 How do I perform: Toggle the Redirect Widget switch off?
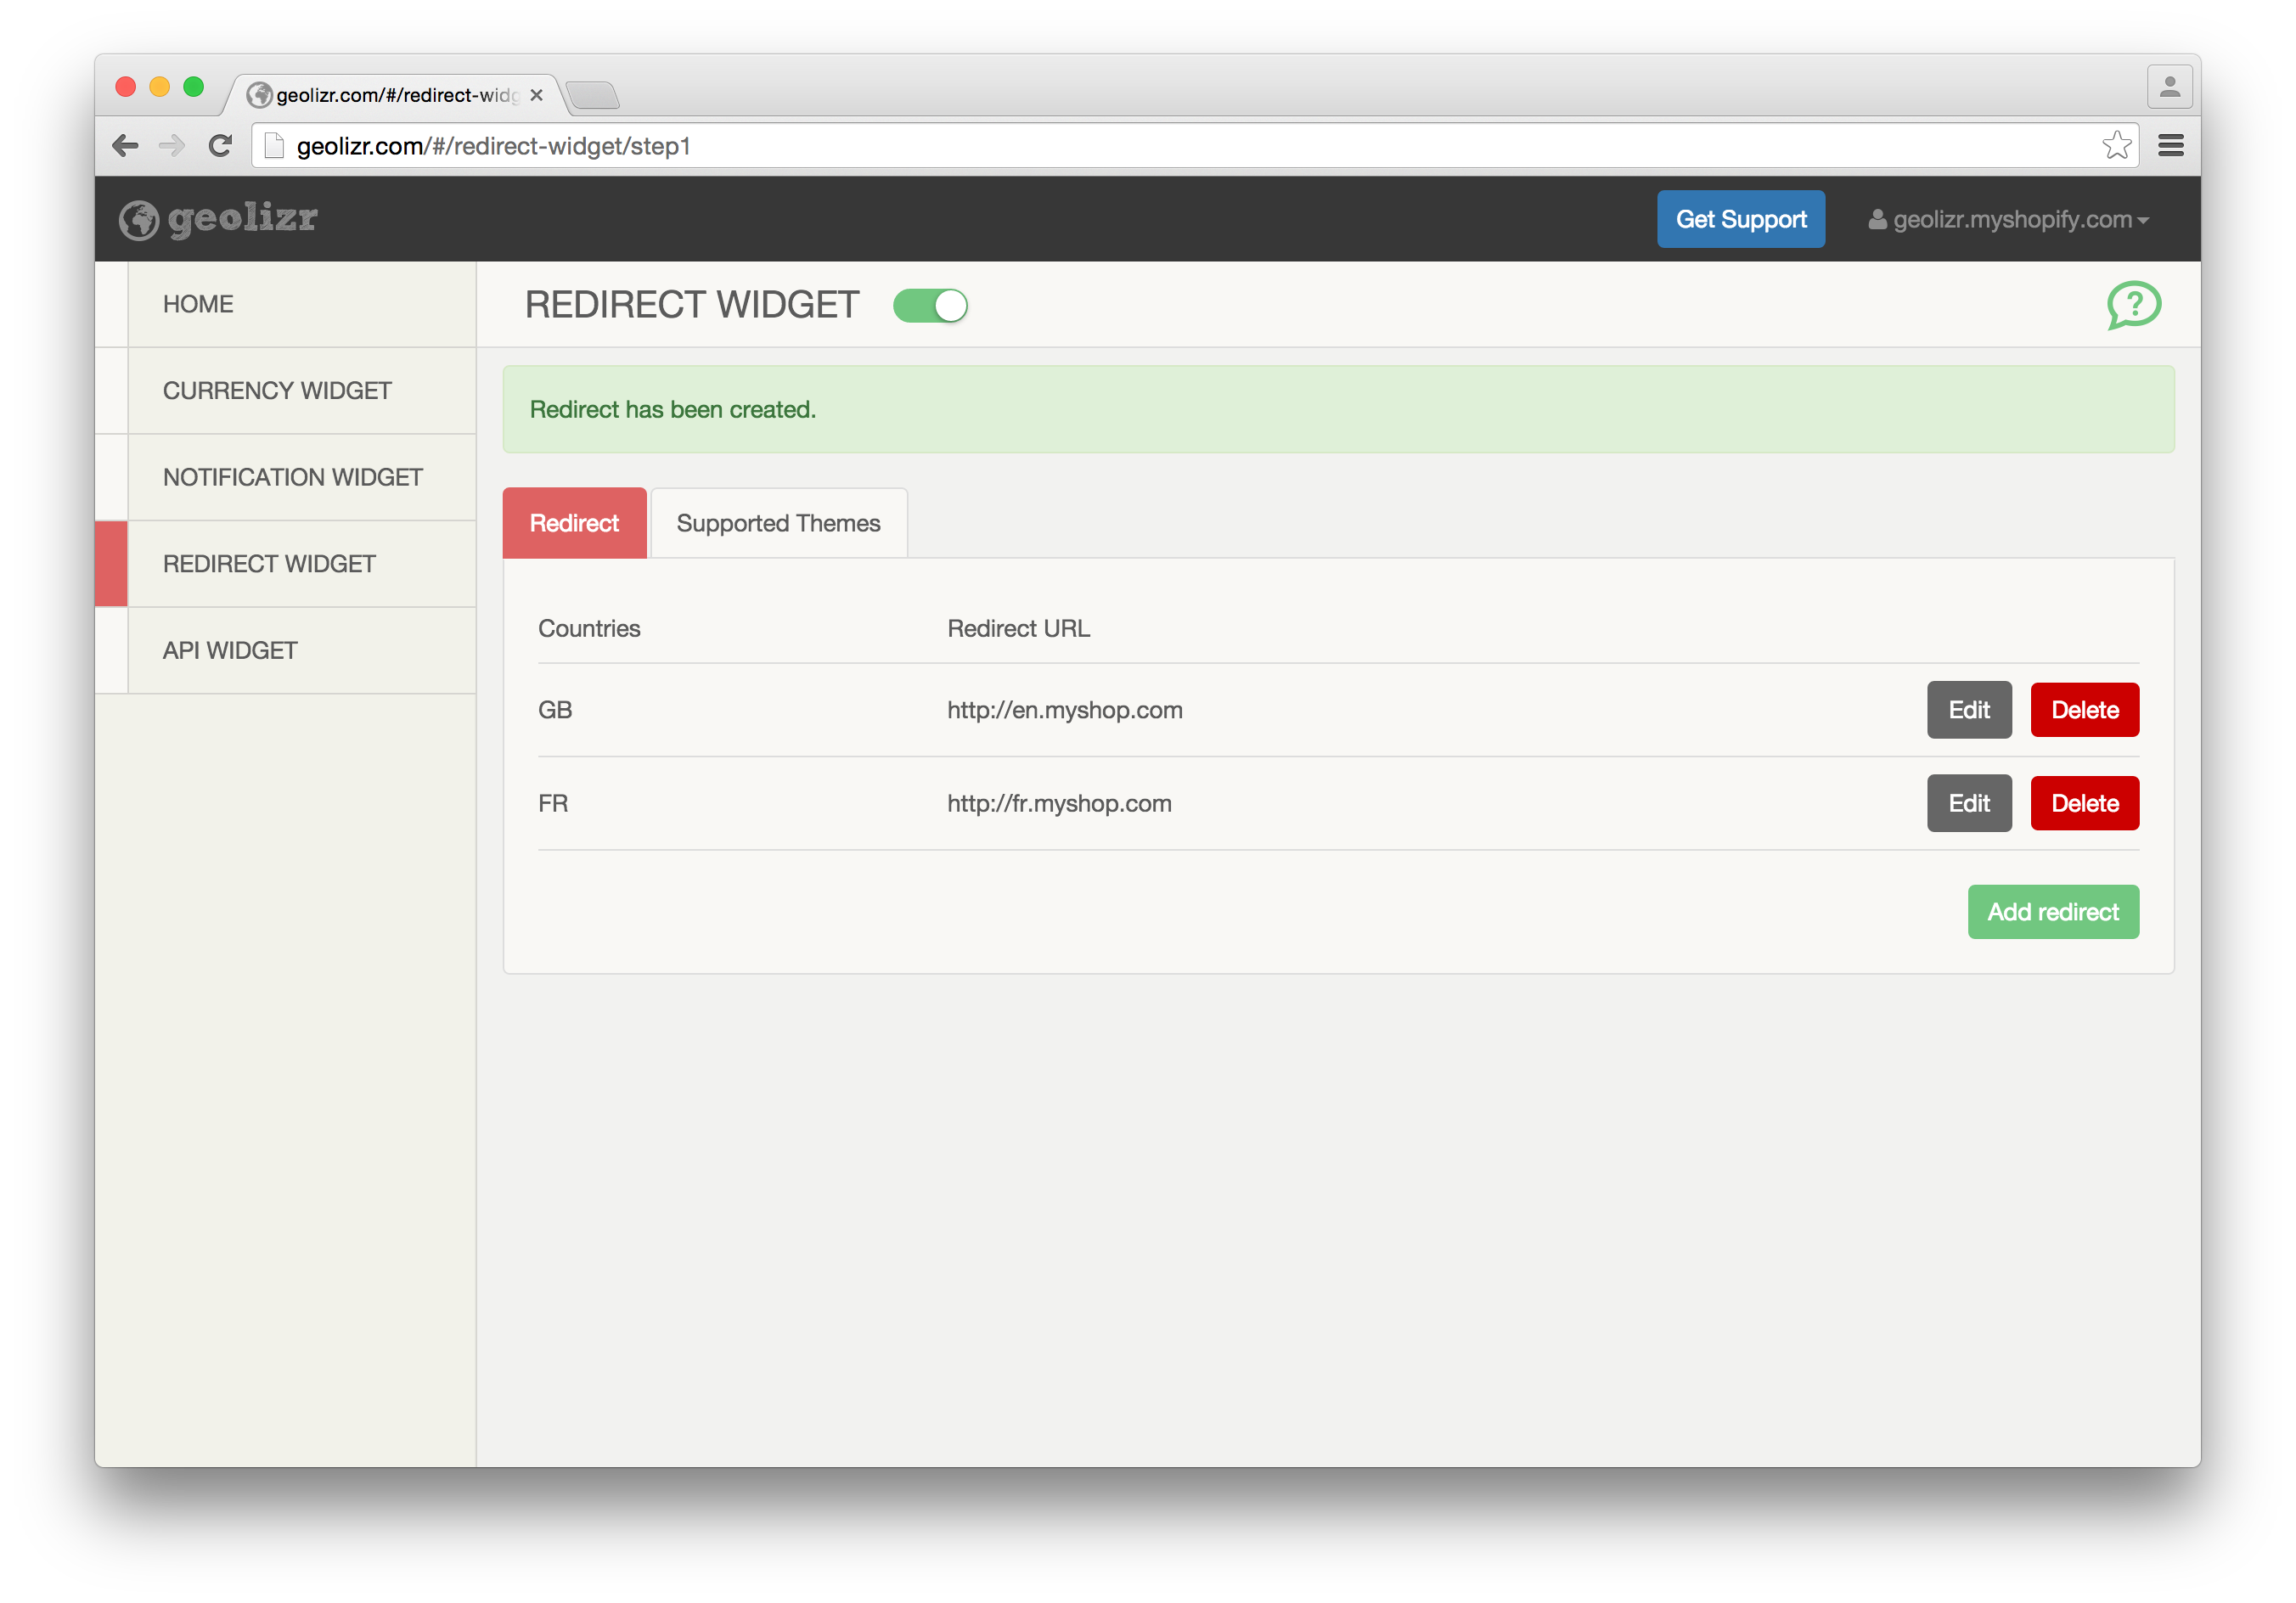click(930, 306)
